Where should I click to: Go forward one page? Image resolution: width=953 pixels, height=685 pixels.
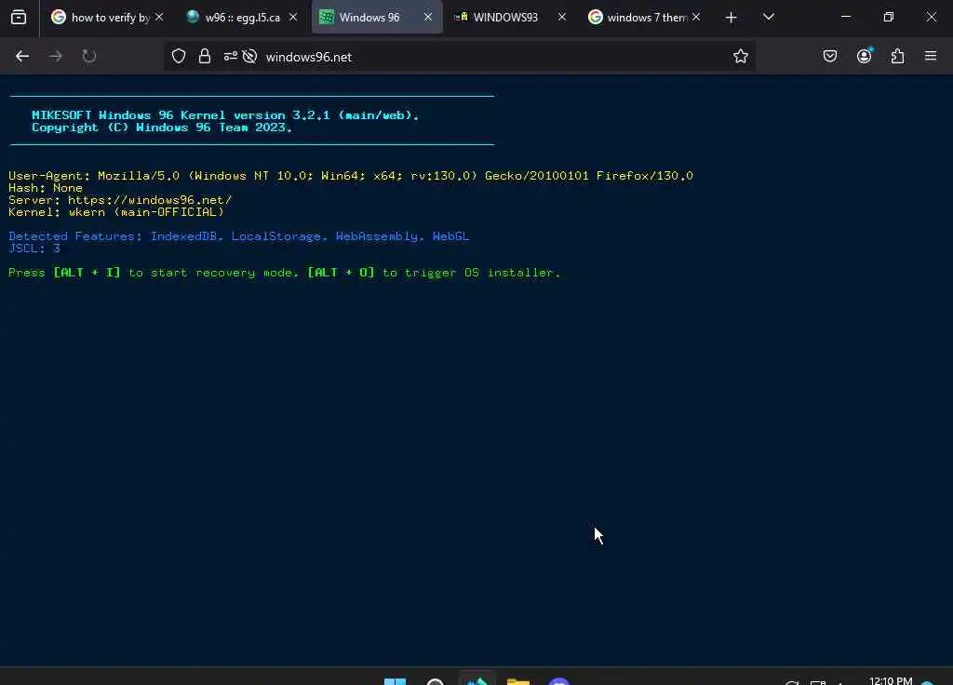pyautogui.click(x=55, y=57)
